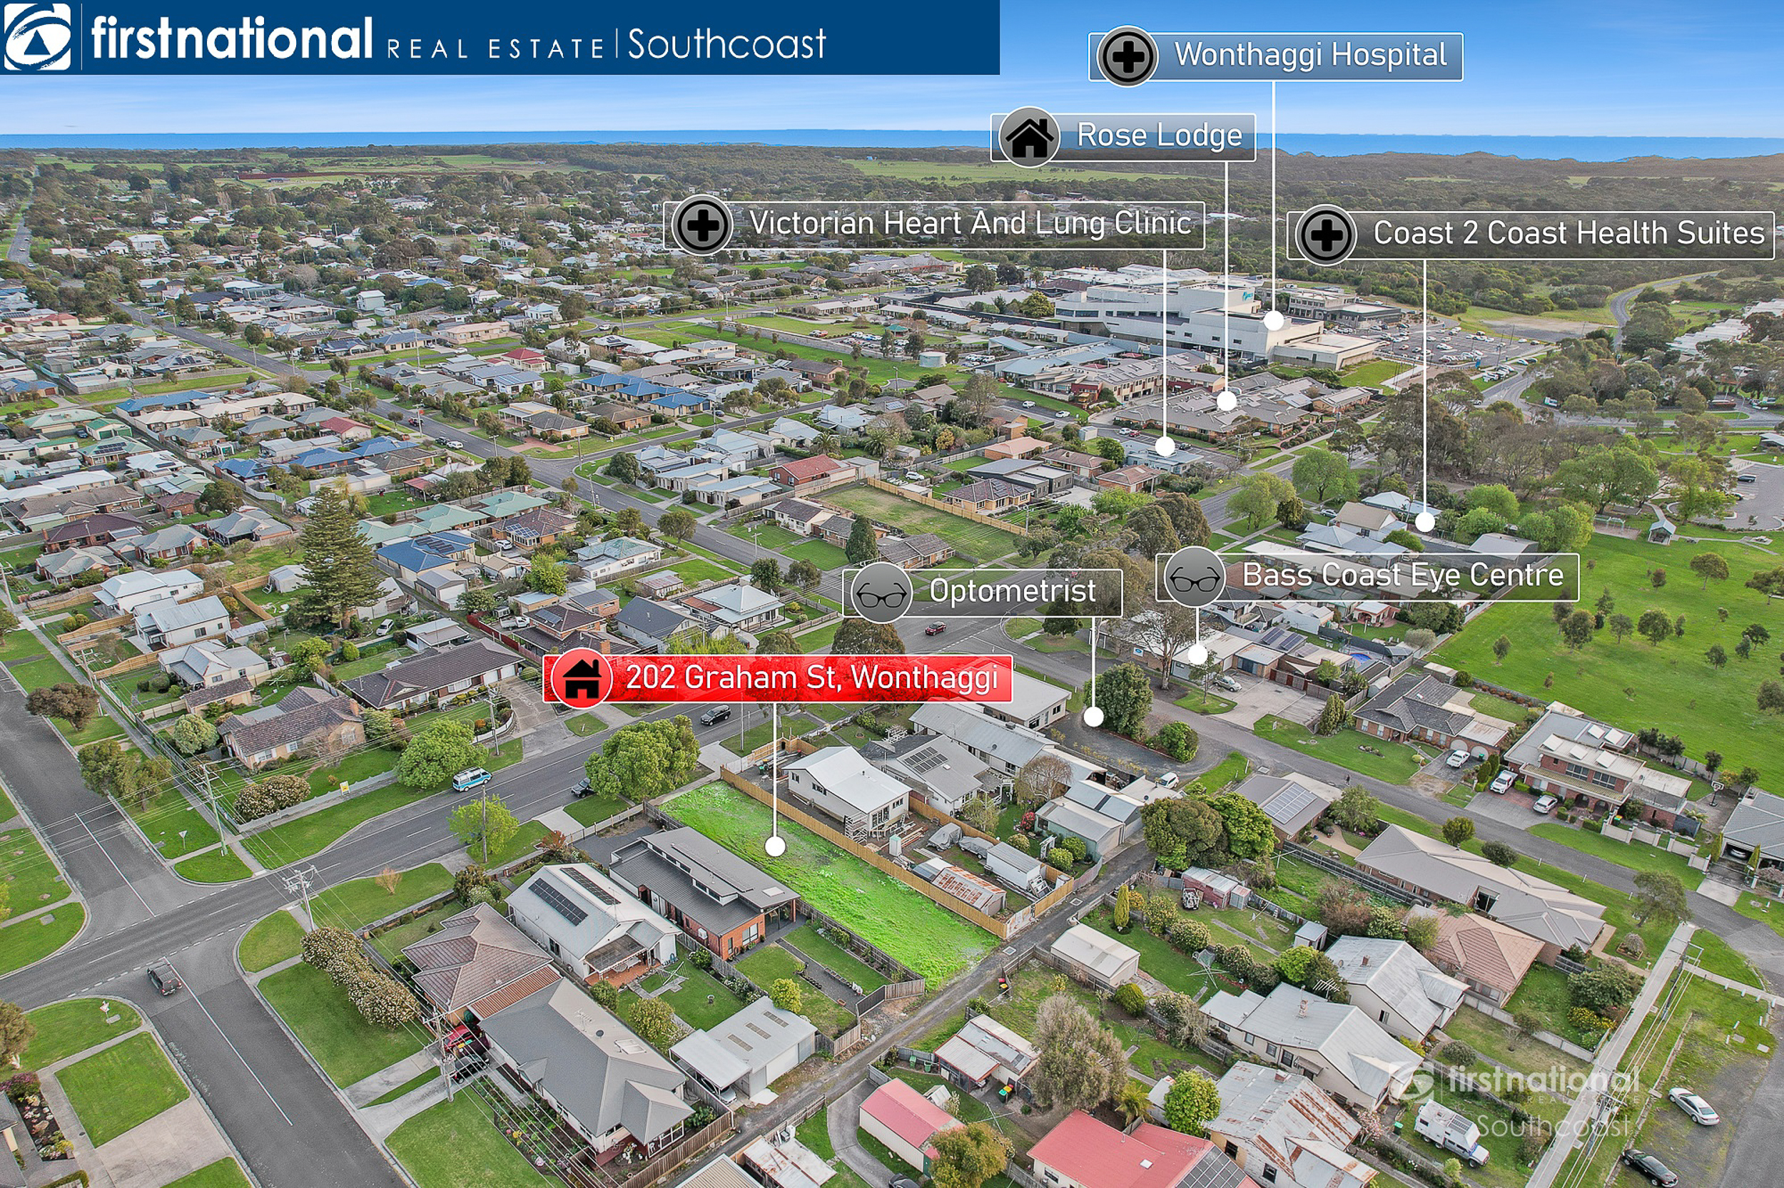Click the Optometrist label text
1784x1188 pixels.
point(1012,591)
